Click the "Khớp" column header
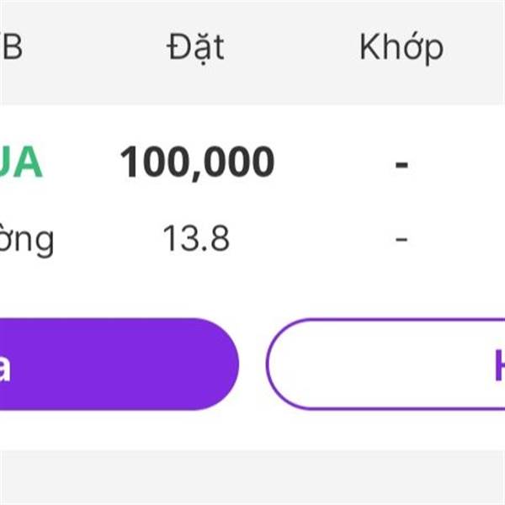 pyautogui.click(x=401, y=48)
